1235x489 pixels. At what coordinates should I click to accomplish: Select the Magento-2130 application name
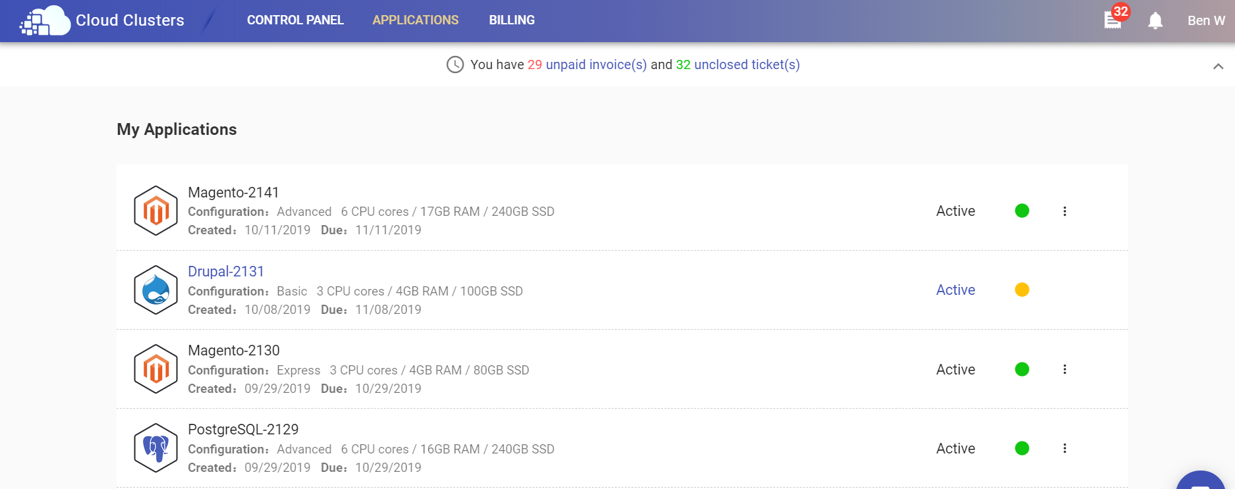(233, 350)
